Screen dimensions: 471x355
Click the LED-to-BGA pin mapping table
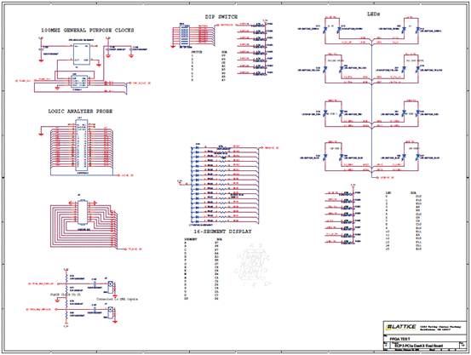404,220
